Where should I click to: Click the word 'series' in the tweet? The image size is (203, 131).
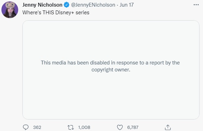click(83, 13)
